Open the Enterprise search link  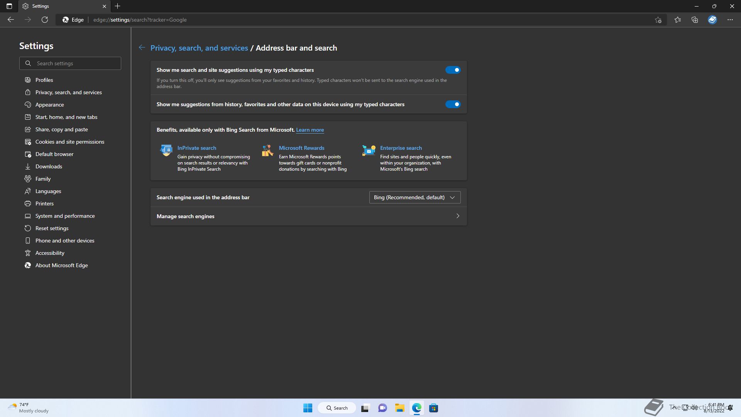pos(401,148)
